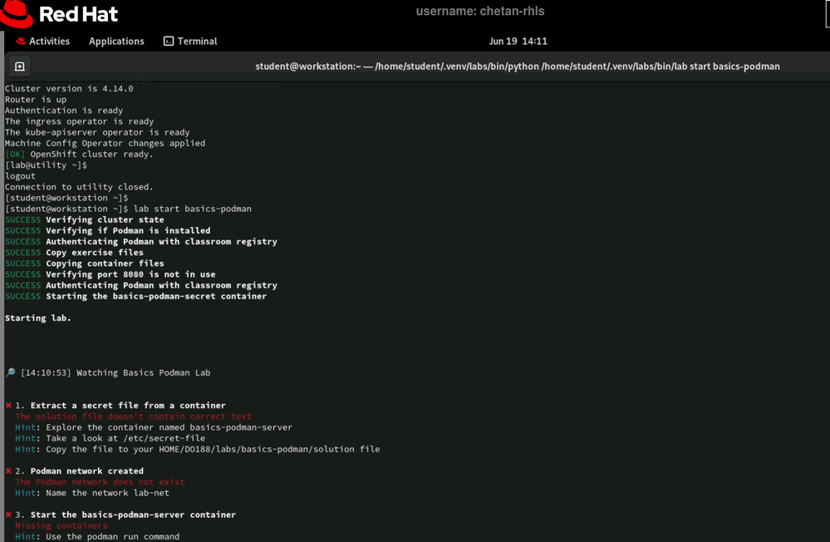Click the red X beside Extract a secret file
830x542 pixels.
pyautogui.click(x=8, y=406)
